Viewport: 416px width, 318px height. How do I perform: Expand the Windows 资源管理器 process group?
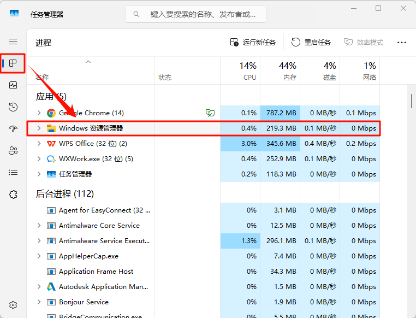point(39,128)
